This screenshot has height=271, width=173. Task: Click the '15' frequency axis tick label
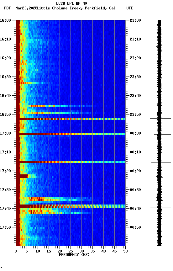[49, 251]
